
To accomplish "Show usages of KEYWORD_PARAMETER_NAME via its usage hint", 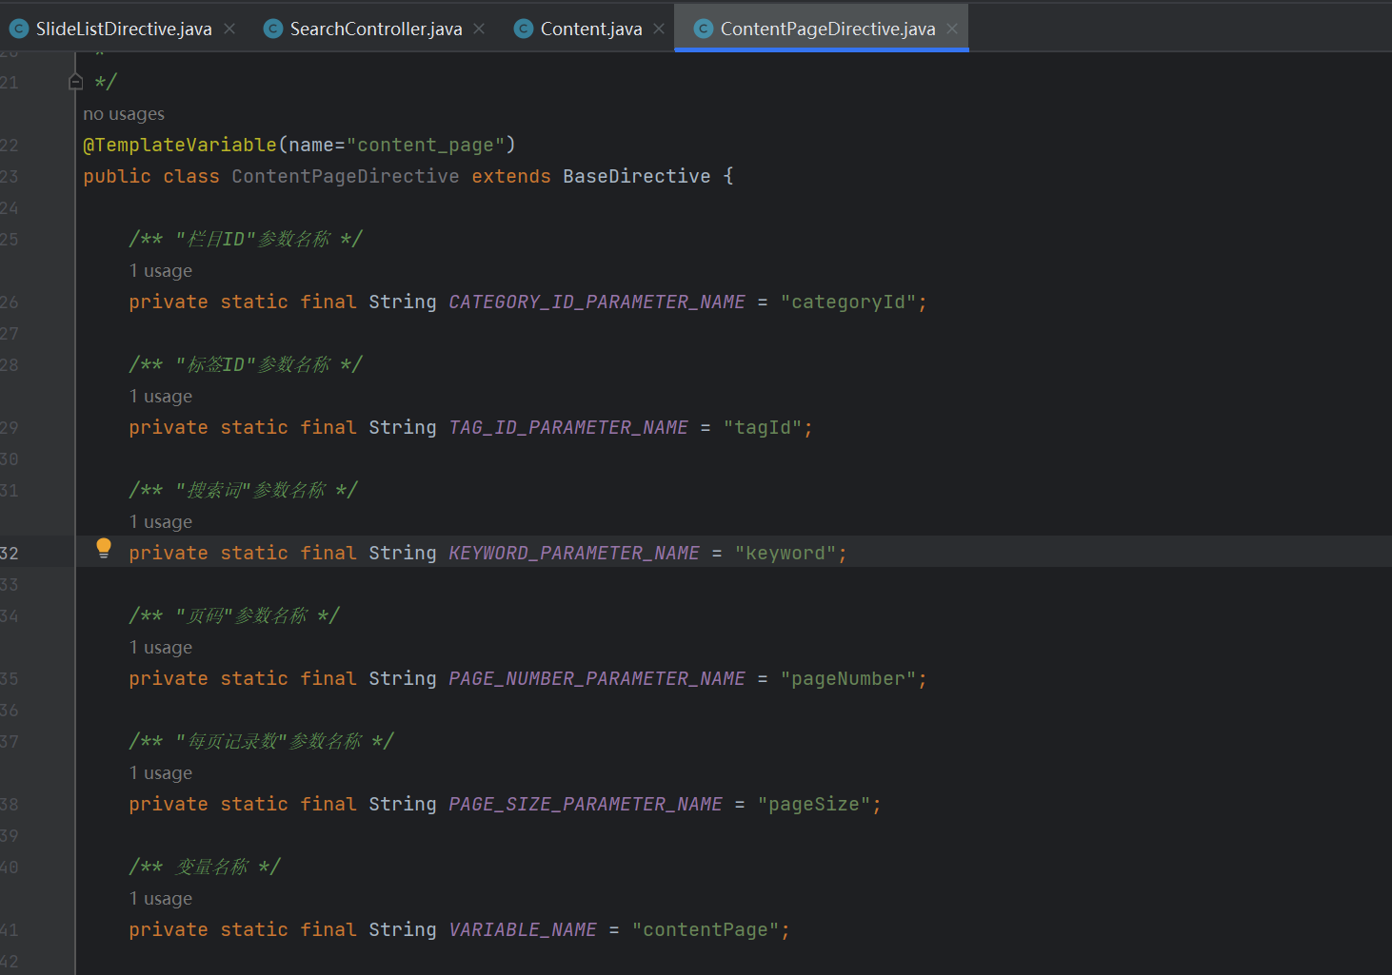I will pyautogui.click(x=161, y=522).
